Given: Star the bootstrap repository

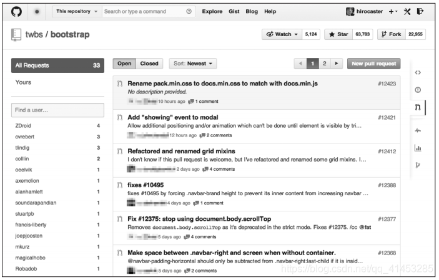Looking at the screenshot, I should point(338,34).
